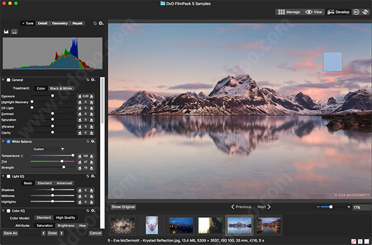Screen dimensions: 372x245
Task: Click the Temperature picker icon beside its label
Action: (x=22, y=156)
